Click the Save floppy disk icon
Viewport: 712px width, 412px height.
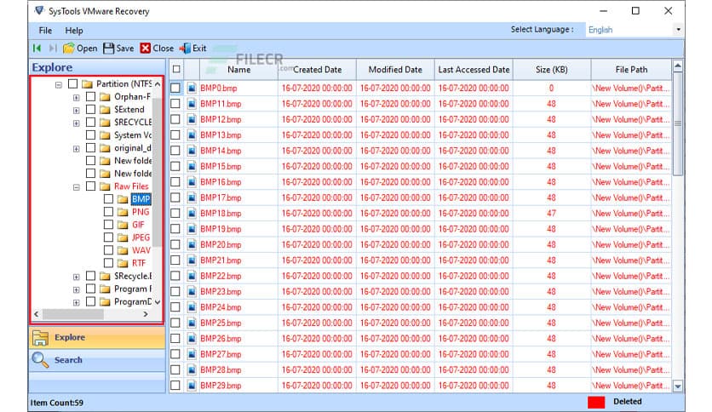coord(108,49)
